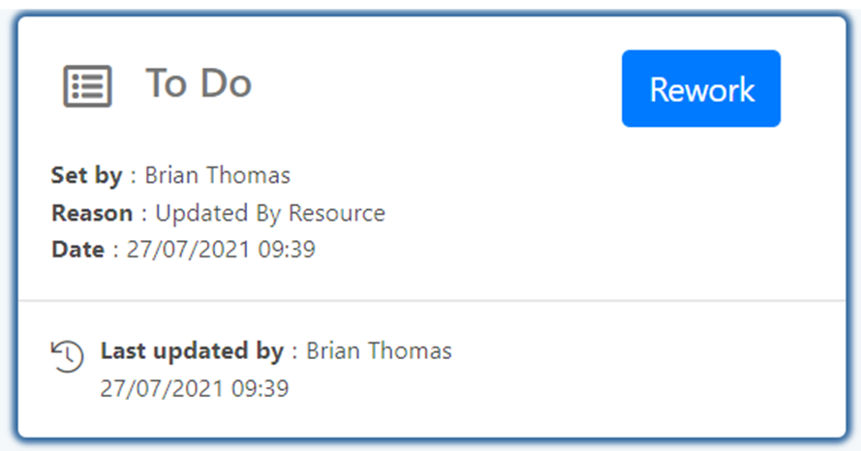Viewport: 861px width, 451px height.
Task: Click the Last updated by label
Action: [192, 350]
